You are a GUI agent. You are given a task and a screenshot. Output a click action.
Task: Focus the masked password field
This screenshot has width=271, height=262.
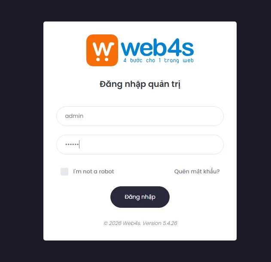click(140, 145)
